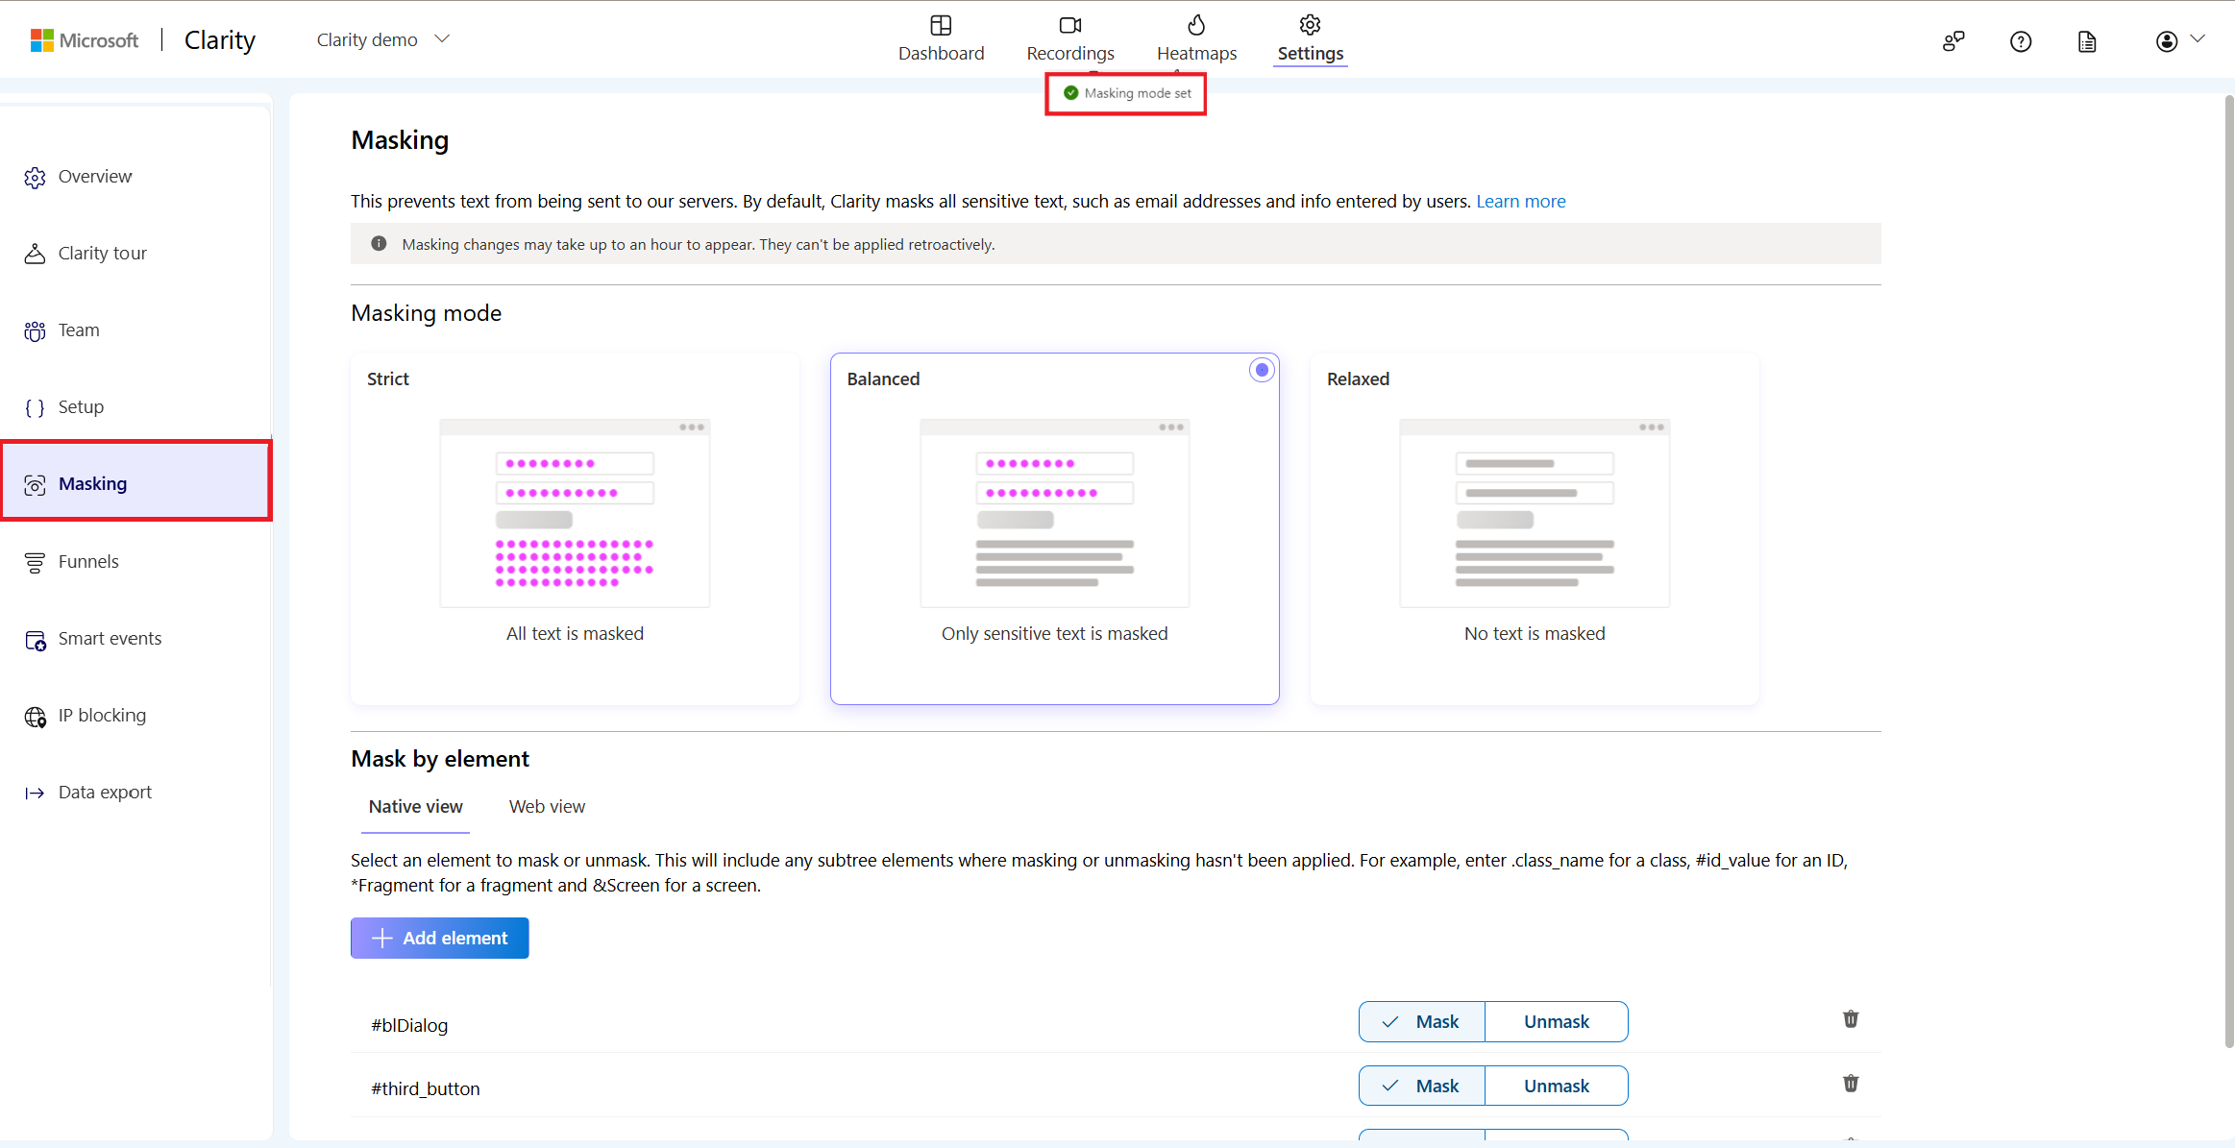Click the Learn more link

tap(1522, 201)
